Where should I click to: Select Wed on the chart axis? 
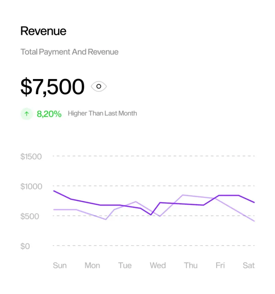(158, 265)
